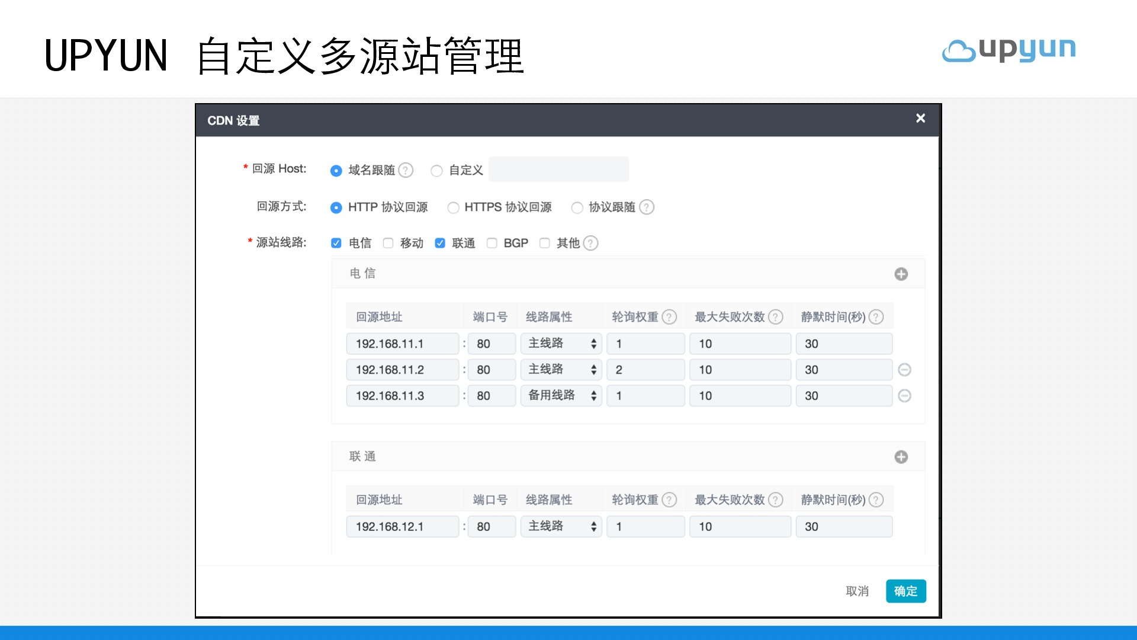
Task: Uncheck the 电信 line checkbox
Action: 336,243
